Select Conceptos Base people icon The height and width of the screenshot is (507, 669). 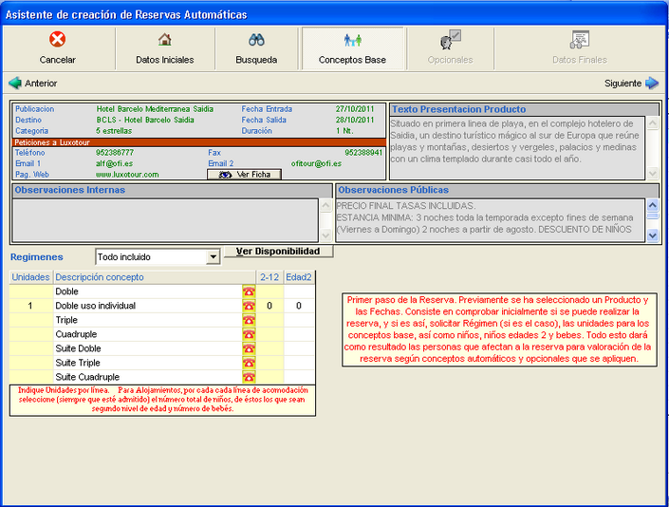click(x=353, y=40)
